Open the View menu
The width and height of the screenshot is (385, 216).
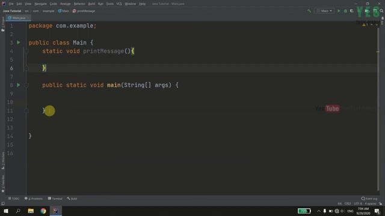28,4
